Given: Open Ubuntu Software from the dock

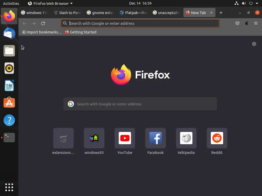Looking at the screenshot, I should point(9,103).
